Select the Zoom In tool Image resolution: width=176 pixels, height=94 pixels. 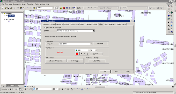point(168,6)
